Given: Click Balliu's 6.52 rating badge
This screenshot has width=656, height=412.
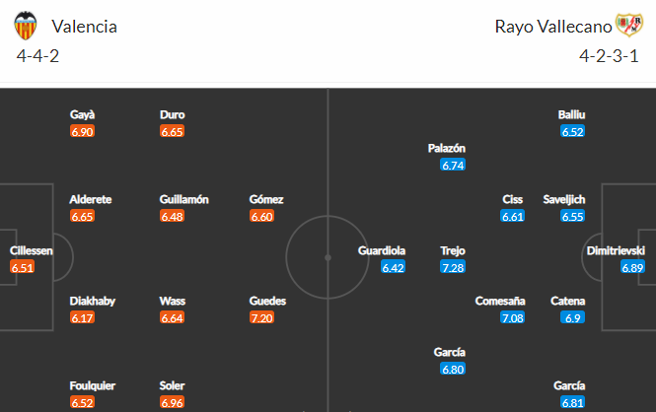Looking at the screenshot, I should point(573,132).
